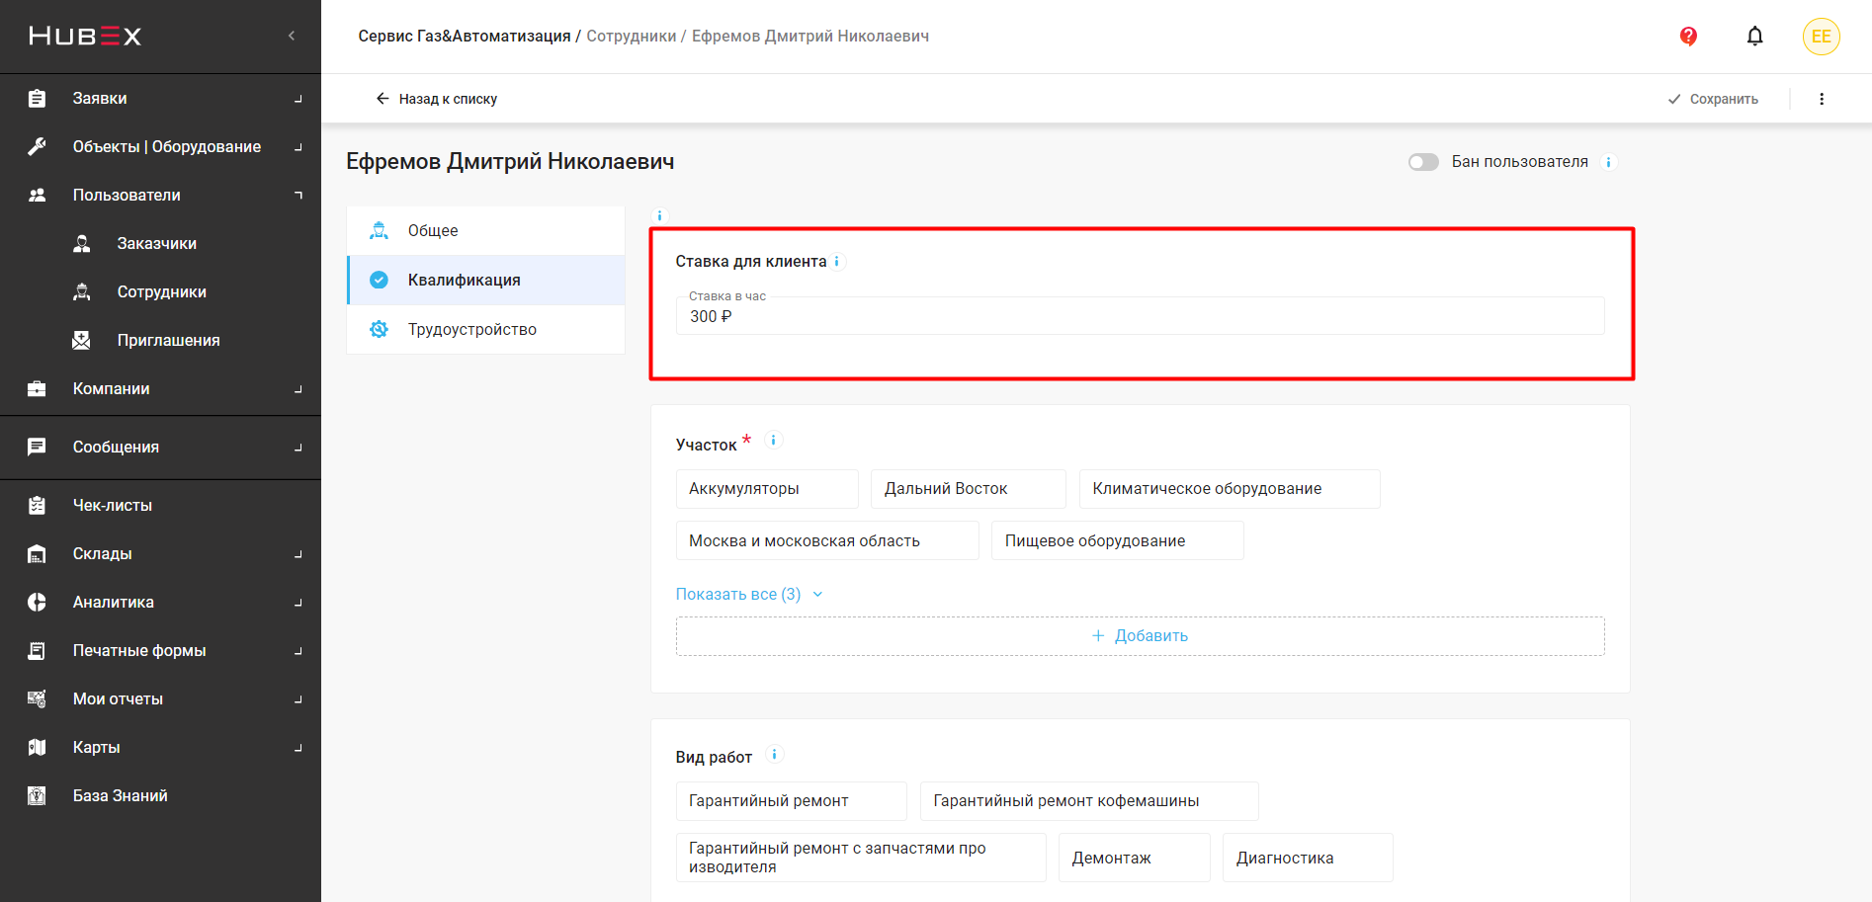Click the three-dot more options icon
The height and width of the screenshot is (902, 1872).
[x=1822, y=99]
